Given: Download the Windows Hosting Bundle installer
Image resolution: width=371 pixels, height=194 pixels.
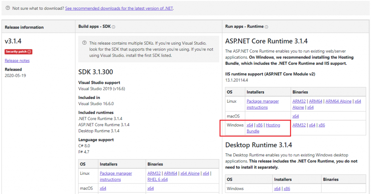Looking at the screenshot, I should tap(273, 125).
